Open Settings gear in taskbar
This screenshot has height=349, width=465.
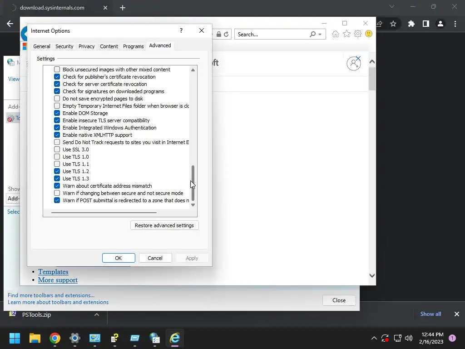[x=75, y=338]
